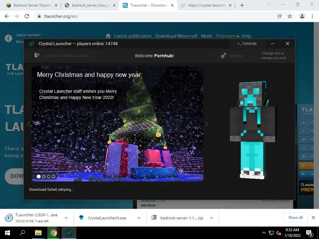Screen dimensions: 319x239
Task: Click Chrome icon in taskbar
Action: (x=53, y=233)
